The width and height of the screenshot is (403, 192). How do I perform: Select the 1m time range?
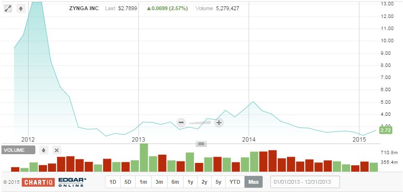coord(143,182)
